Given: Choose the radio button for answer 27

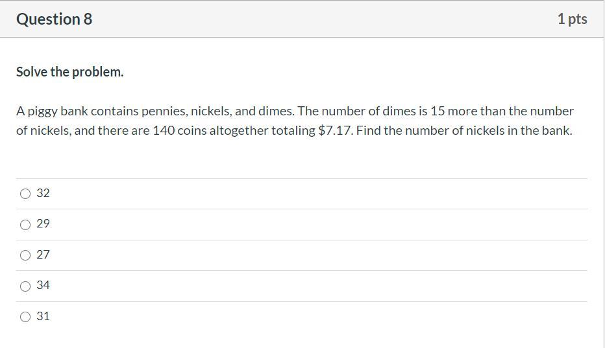Looking at the screenshot, I should point(25,255).
